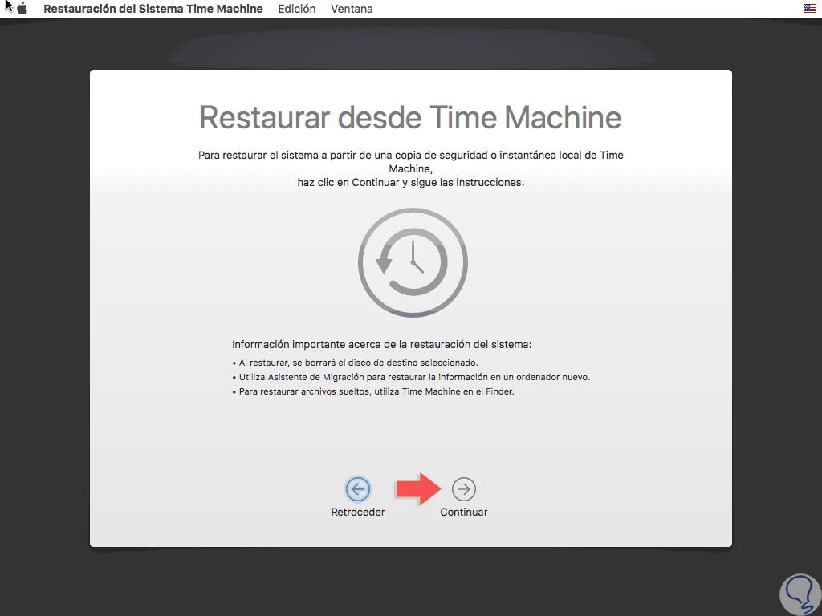Click the line 'haz clic en Continuar y sigue las instrucciones.'

[411, 183]
